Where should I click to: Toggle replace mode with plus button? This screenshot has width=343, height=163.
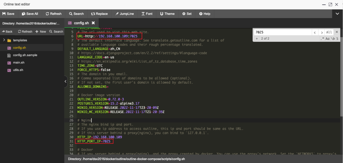(x=257, y=38)
